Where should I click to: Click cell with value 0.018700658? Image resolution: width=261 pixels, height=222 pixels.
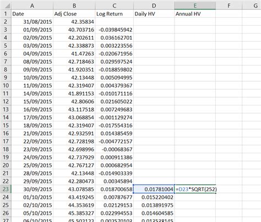[x=115, y=189]
